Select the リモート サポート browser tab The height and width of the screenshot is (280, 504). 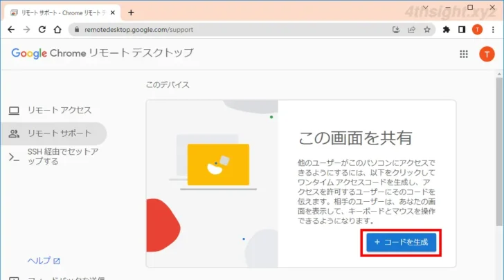pos(63,13)
